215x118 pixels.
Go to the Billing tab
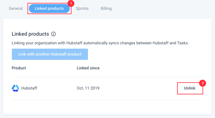106,8
